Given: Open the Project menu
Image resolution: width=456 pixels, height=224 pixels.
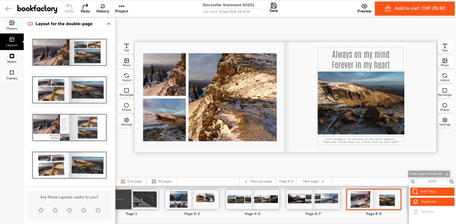Looking at the screenshot, I should click(x=122, y=8).
